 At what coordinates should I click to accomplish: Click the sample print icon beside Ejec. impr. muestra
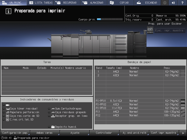150,30
